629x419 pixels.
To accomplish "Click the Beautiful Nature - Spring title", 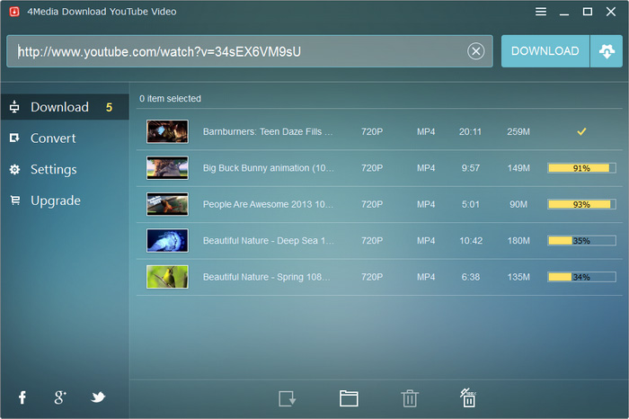I will click(x=266, y=277).
